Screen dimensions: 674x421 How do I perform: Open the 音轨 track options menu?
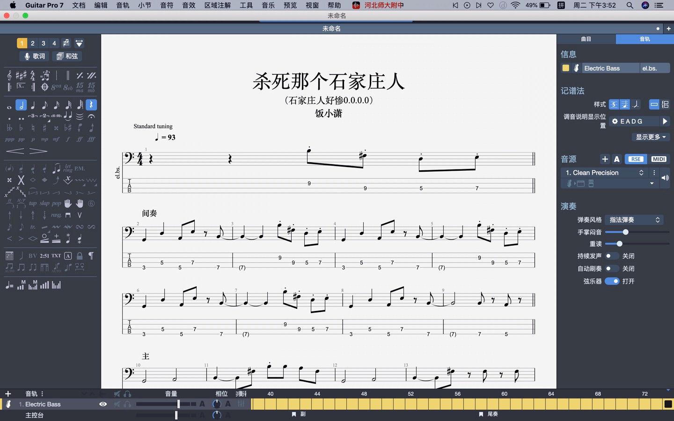coord(42,394)
